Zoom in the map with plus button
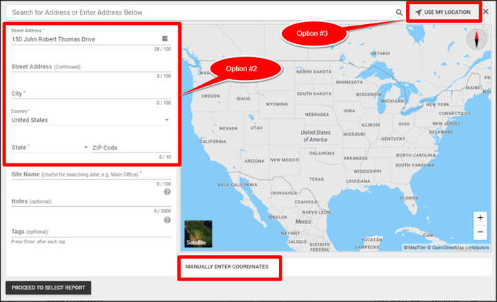The height and width of the screenshot is (302, 497). (x=480, y=218)
